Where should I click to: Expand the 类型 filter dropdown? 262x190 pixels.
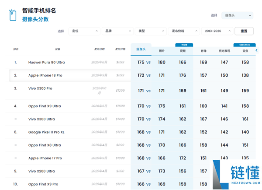click(x=151, y=31)
